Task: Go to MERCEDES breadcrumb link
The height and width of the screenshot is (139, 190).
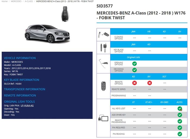Action: (16, 1)
